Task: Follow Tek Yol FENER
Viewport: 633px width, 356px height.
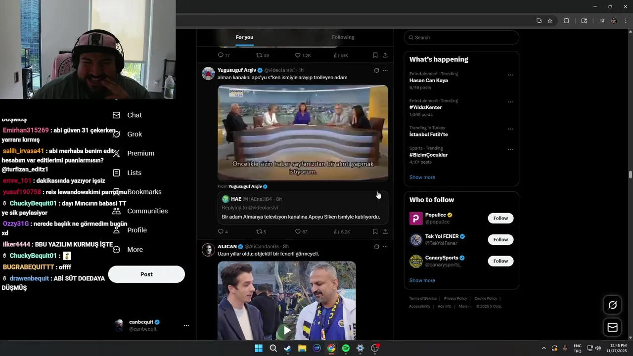Action: 500,240
